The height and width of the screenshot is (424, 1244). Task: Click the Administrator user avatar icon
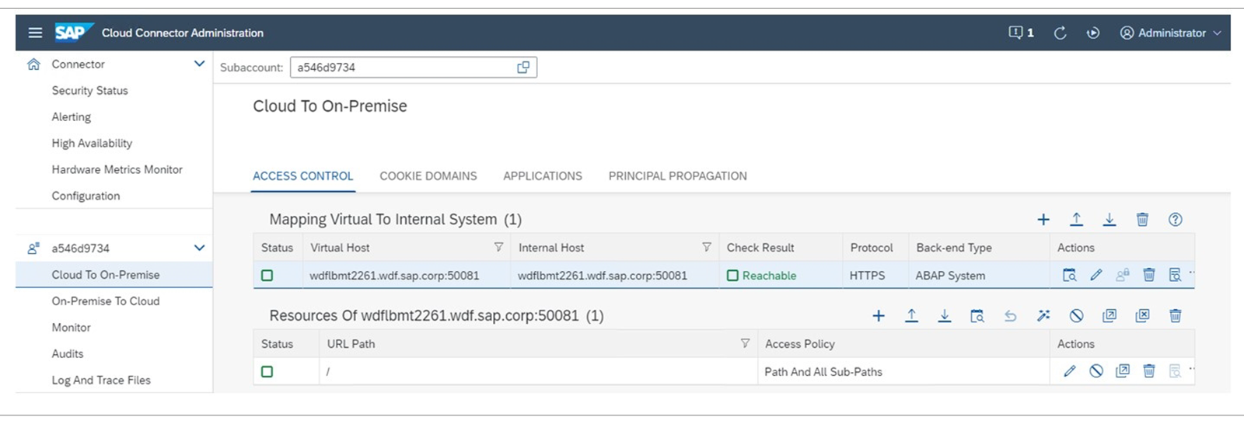pos(1127,33)
